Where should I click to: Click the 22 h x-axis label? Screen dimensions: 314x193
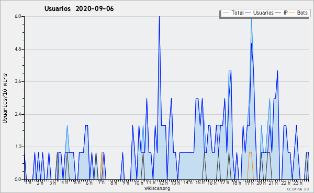point(286,183)
